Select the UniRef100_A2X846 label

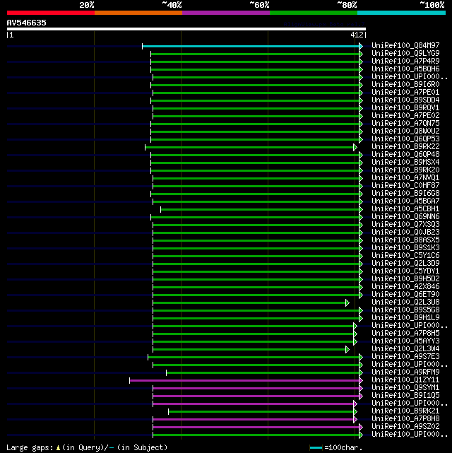(x=405, y=287)
